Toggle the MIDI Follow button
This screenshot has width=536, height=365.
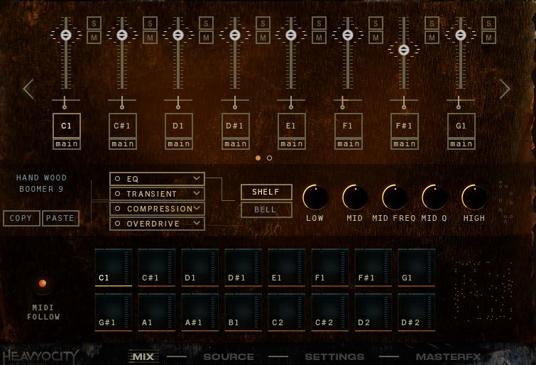click(x=43, y=284)
